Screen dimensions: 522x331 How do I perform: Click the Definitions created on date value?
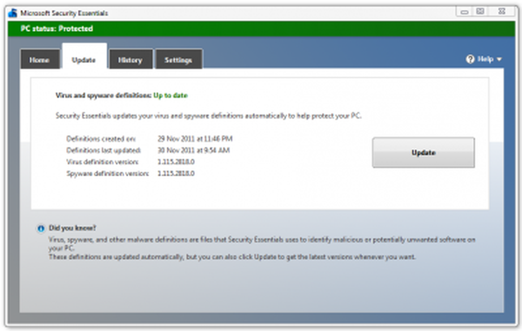pyautogui.click(x=195, y=139)
